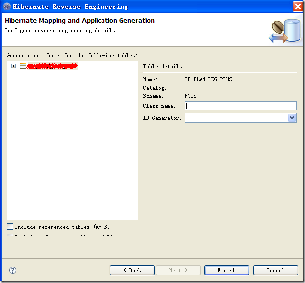Screen dimensions: 305x283
Task: Click inside the ID Generator combo box
Action: coord(236,118)
